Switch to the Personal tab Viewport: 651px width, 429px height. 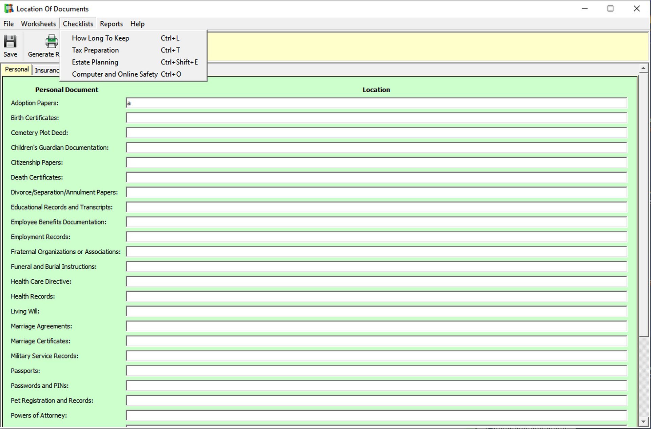coord(17,69)
